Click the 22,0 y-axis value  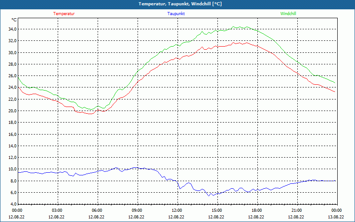tap(12, 99)
